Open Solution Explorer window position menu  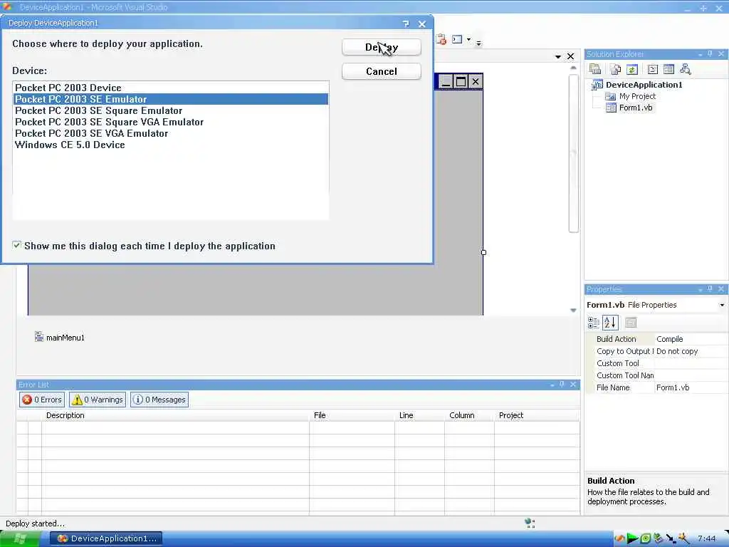pos(701,54)
